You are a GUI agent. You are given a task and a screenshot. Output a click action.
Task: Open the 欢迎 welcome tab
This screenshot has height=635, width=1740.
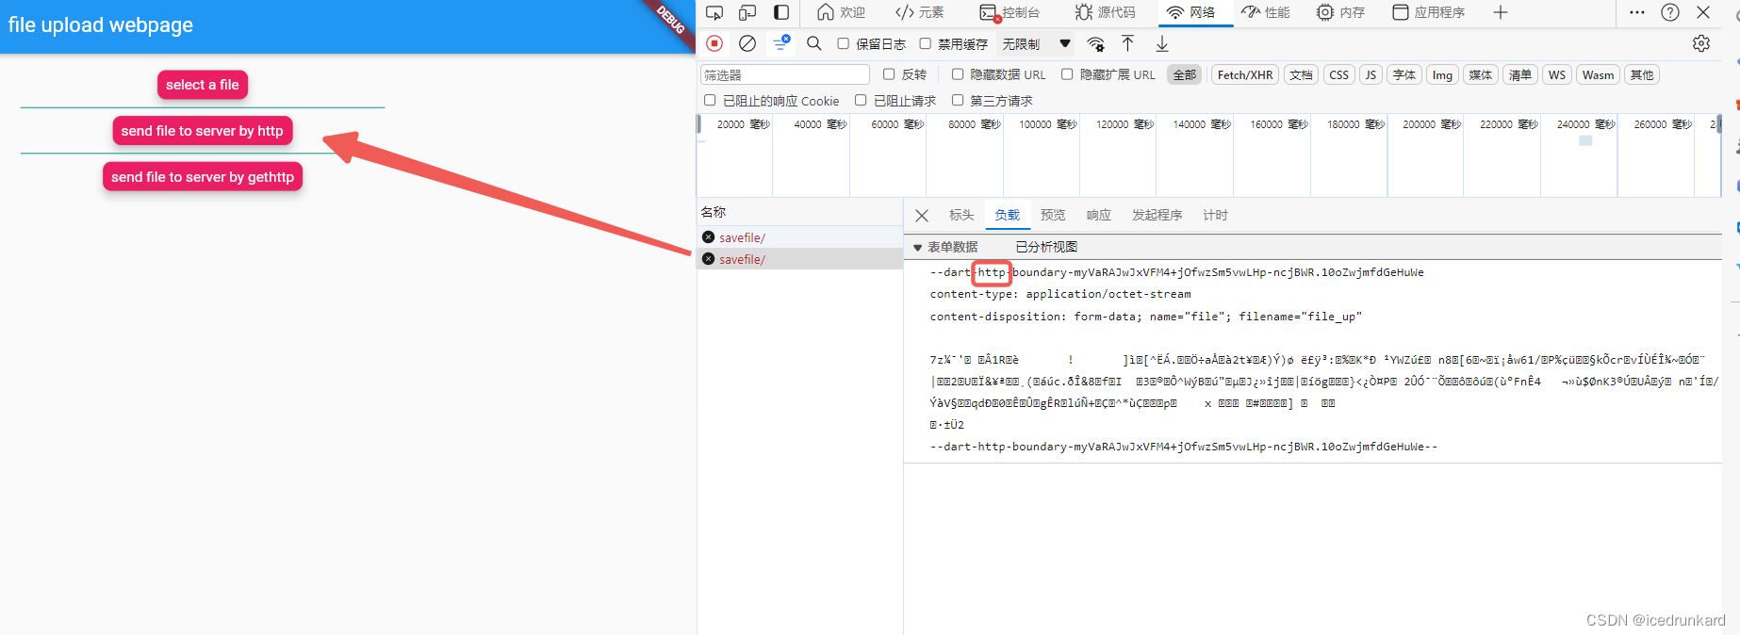tap(841, 12)
